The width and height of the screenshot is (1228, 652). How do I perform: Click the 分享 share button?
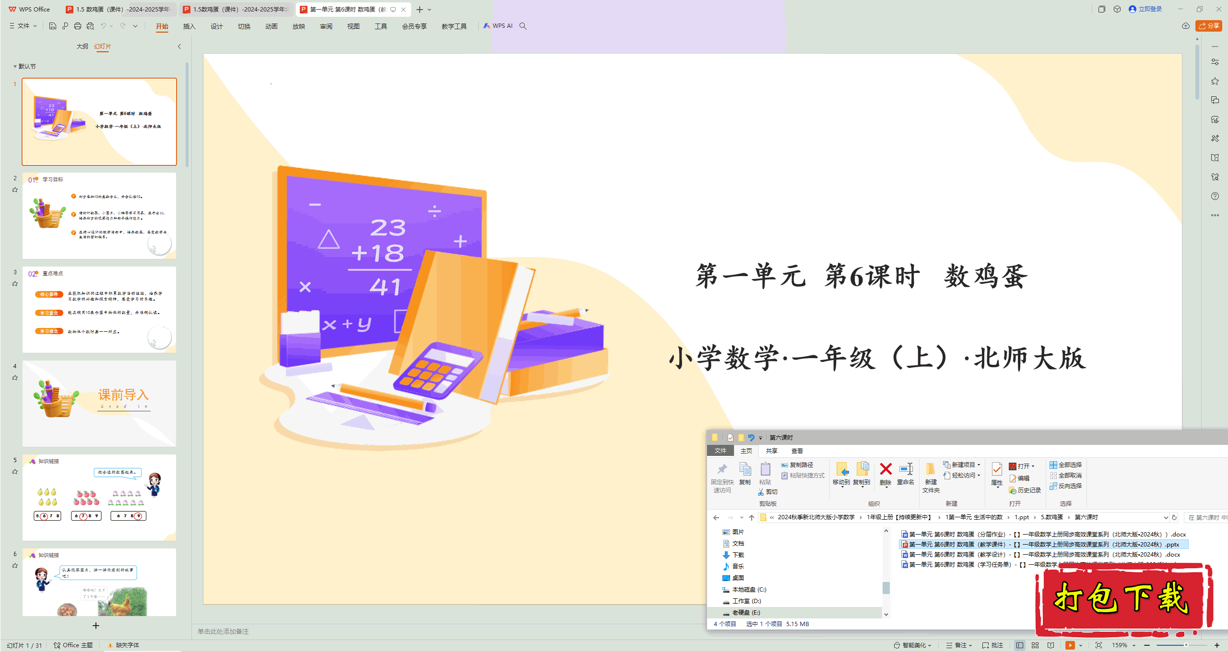1209,26
